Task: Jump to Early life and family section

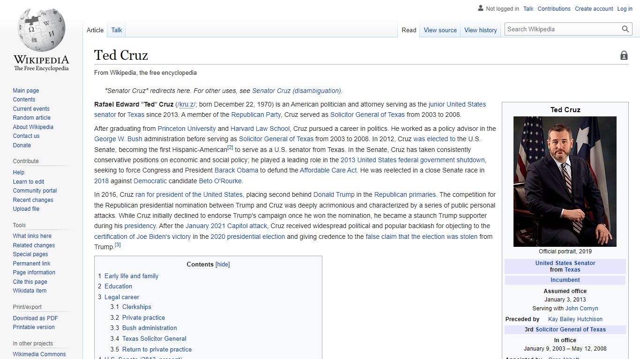Action: (131, 276)
